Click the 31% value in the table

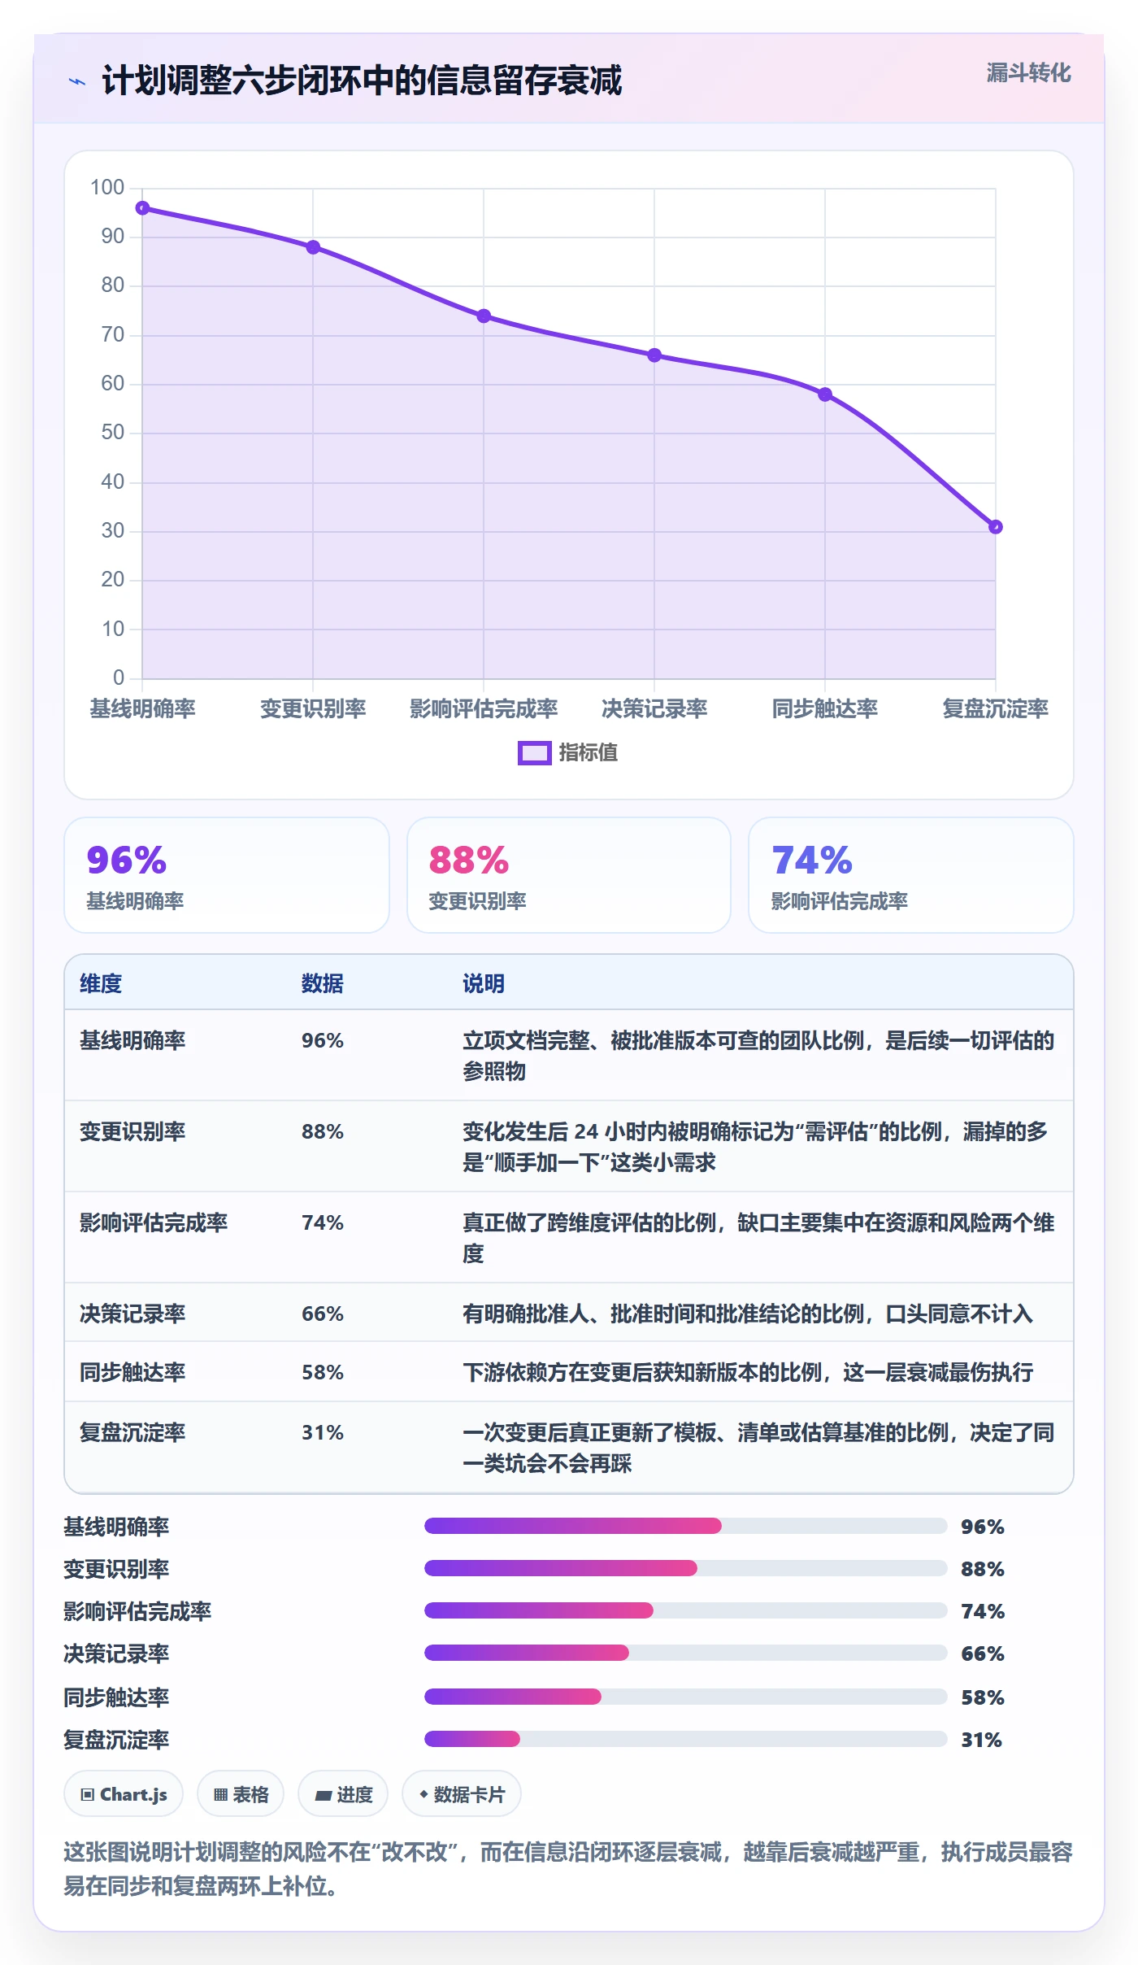pyautogui.click(x=323, y=1432)
